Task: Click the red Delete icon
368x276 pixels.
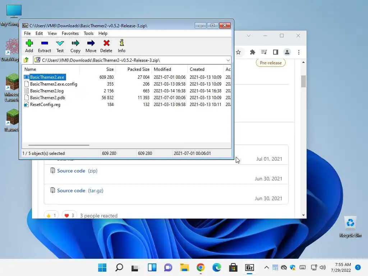Action: [x=106, y=46]
